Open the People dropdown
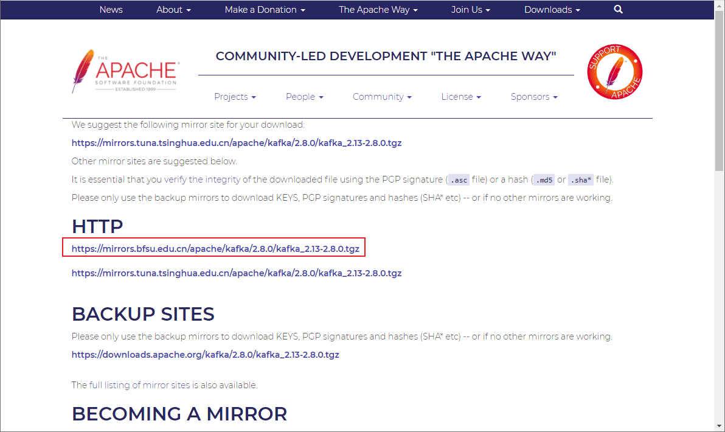725x432 pixels. tap(305, 97)
